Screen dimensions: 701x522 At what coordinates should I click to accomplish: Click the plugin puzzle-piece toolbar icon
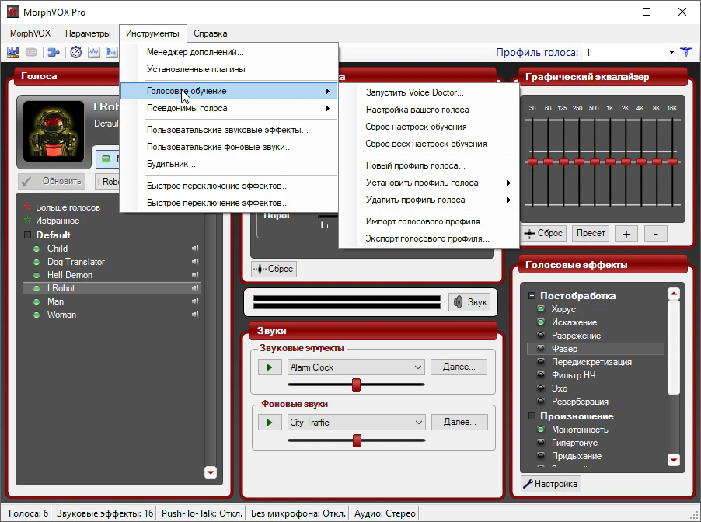pos(53,52)
